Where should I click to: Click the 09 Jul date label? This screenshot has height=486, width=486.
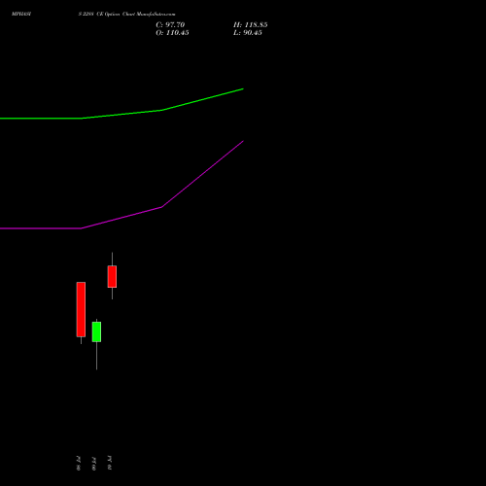[94, 464]
